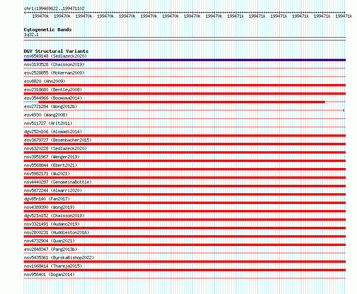Open nsv1068414 (Thareja2015) variant

tap(53, 266)
